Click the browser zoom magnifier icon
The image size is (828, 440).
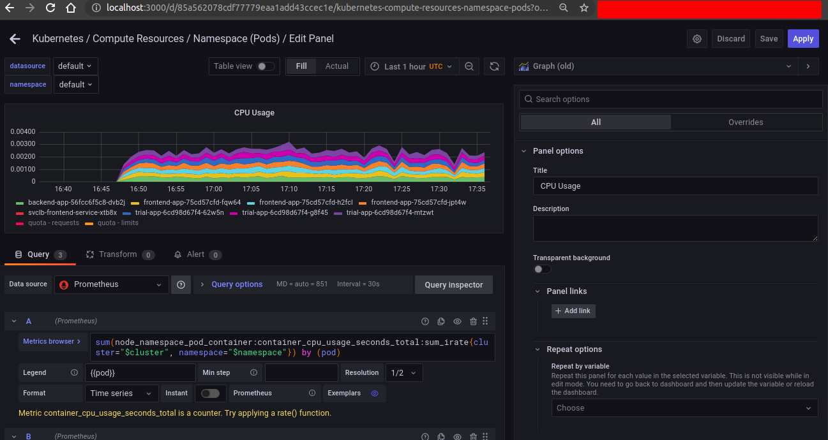[x=563, y=8]
